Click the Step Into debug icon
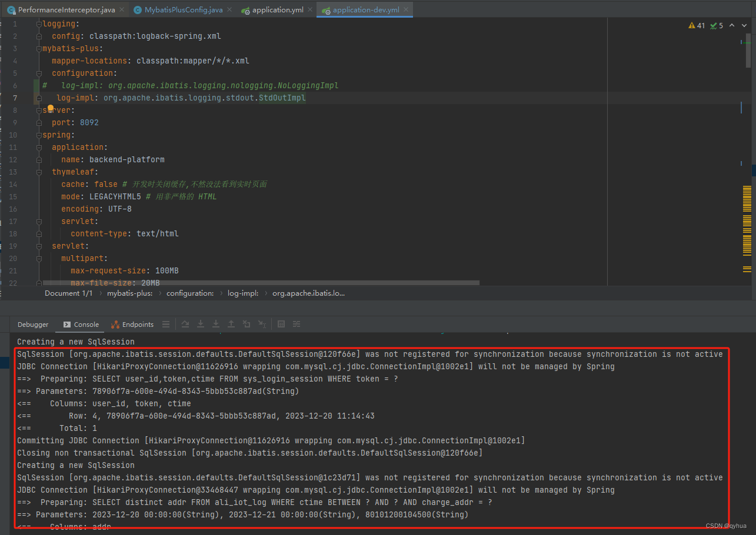This screenshot has width=756, height=535. 201,325
